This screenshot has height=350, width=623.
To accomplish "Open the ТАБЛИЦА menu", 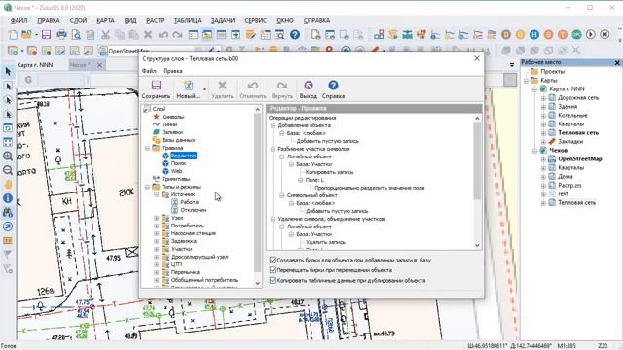I will tap(187, 21).
